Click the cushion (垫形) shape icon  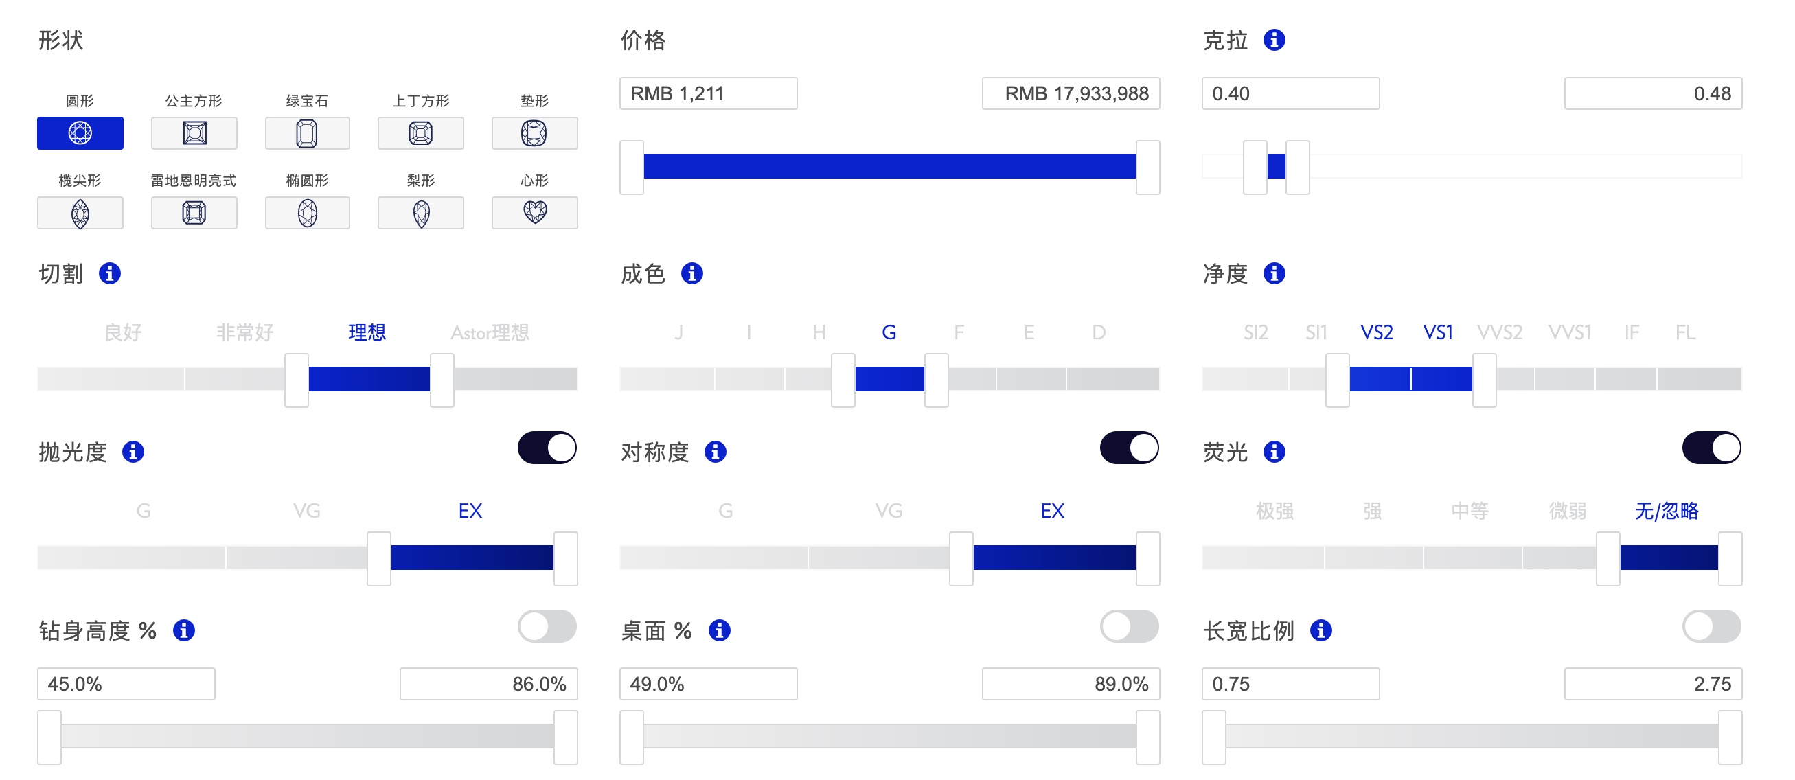[534, 133]
